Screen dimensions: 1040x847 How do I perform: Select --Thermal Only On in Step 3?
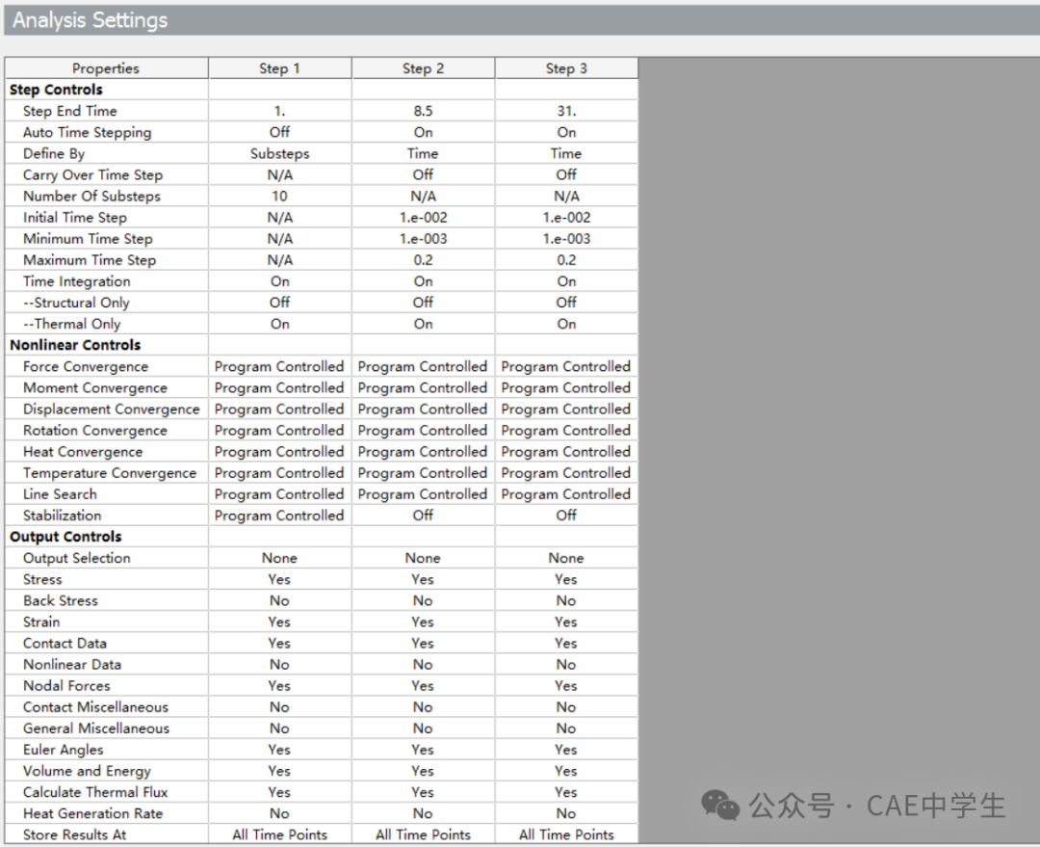[566, 324]
